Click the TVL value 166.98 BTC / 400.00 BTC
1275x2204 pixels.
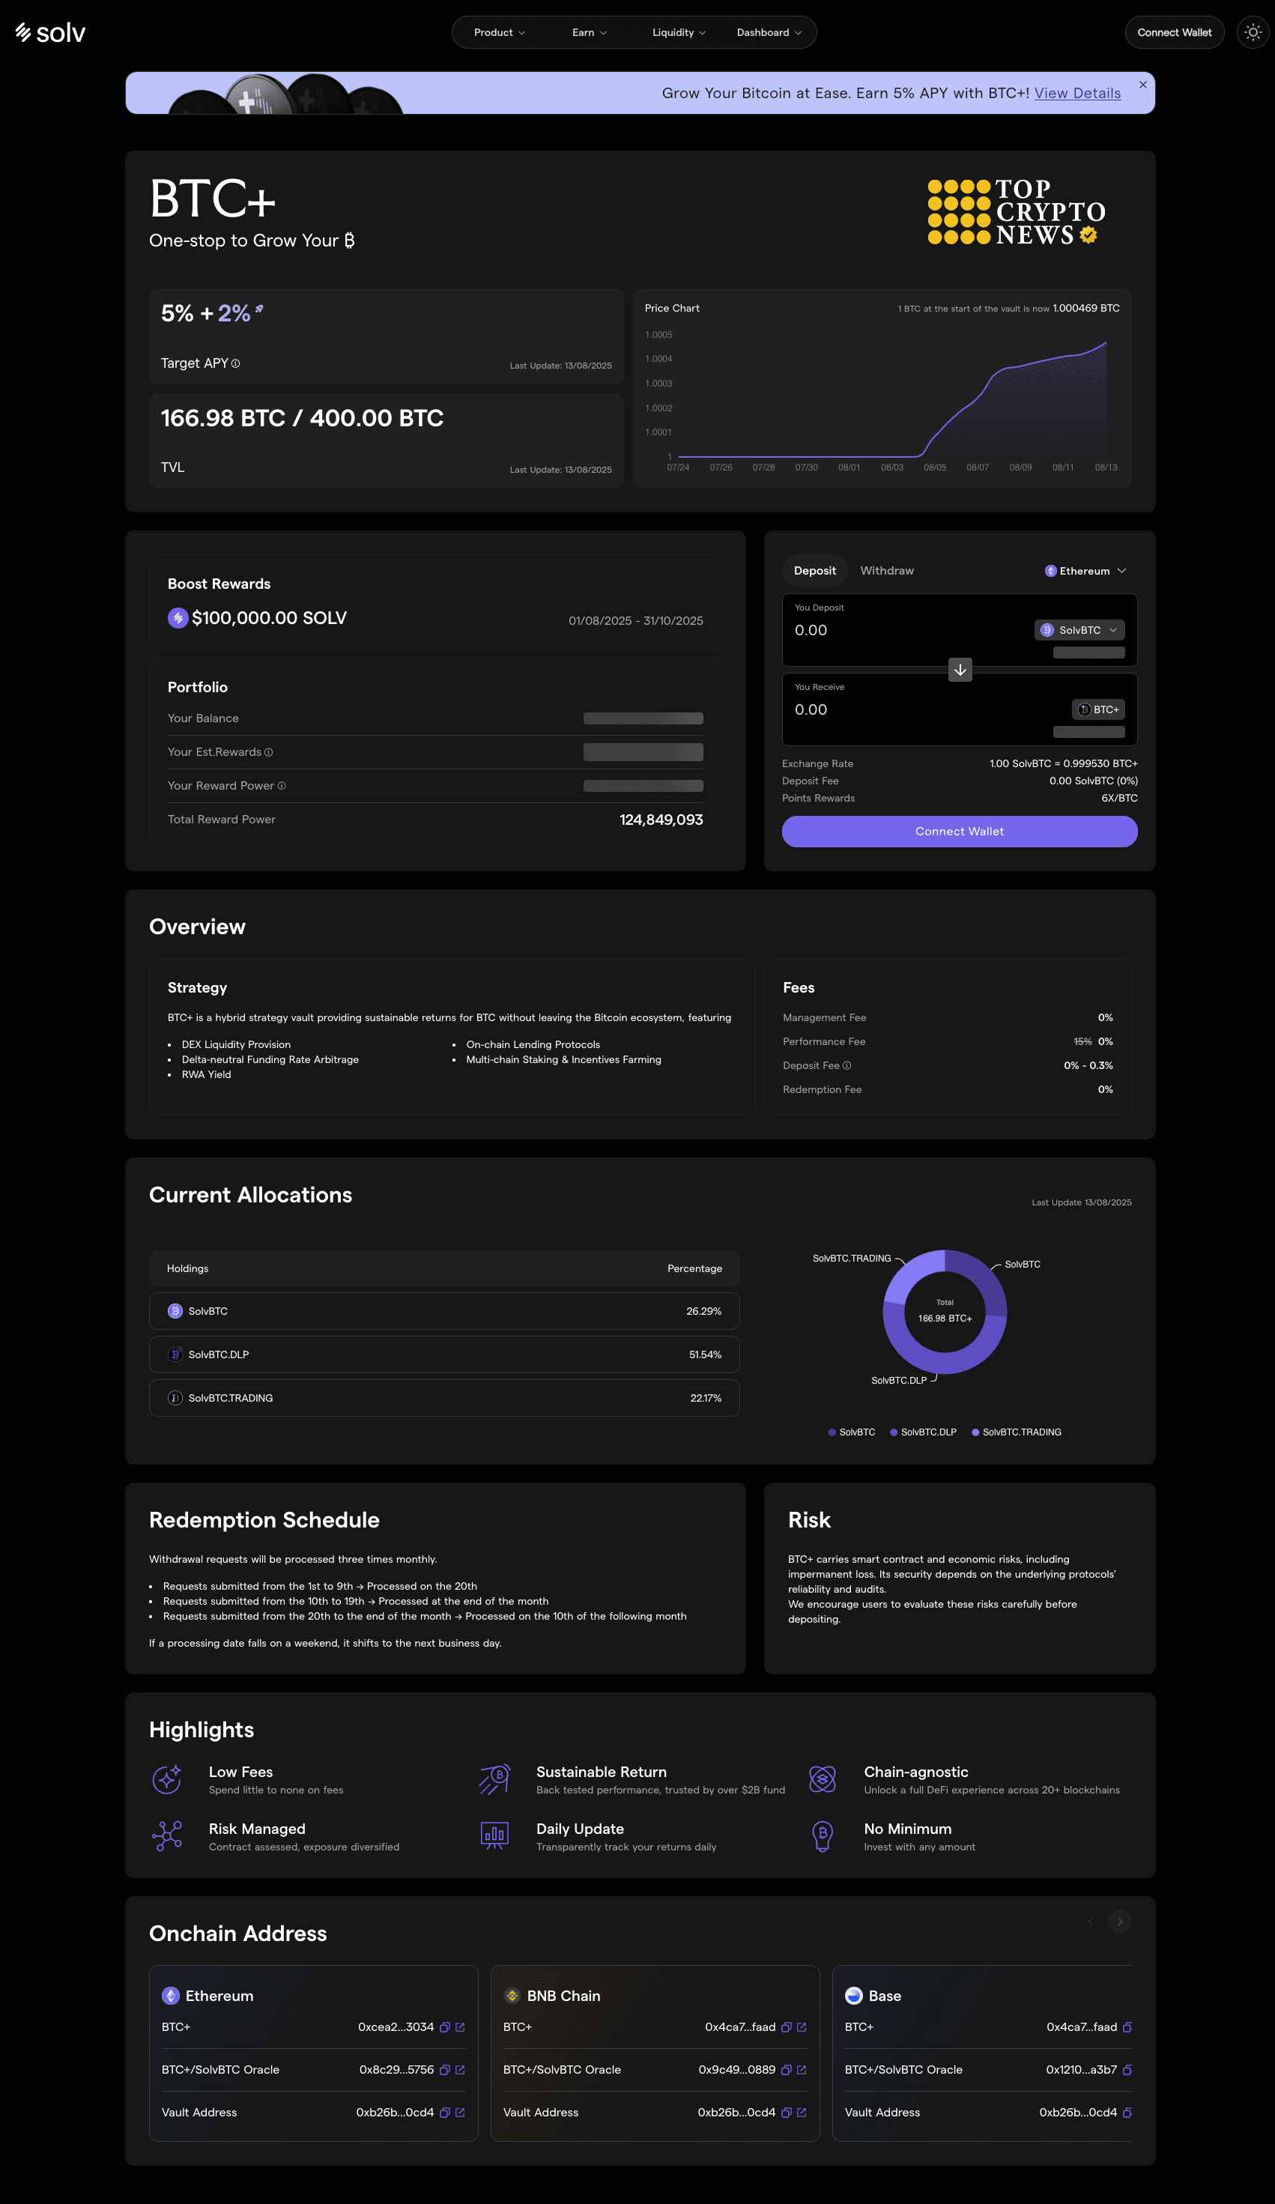coord(302,418)
